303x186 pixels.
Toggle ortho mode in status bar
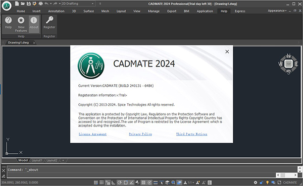114,182
